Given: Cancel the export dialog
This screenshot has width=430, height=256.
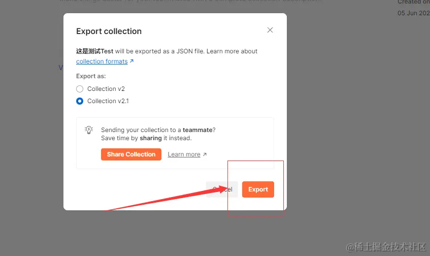Looking at the screenshot, I should pos(222,189).
